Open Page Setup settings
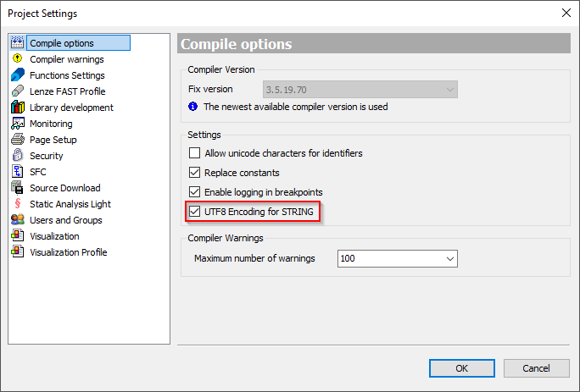This screenshot has width=580, height=392. 53,140
